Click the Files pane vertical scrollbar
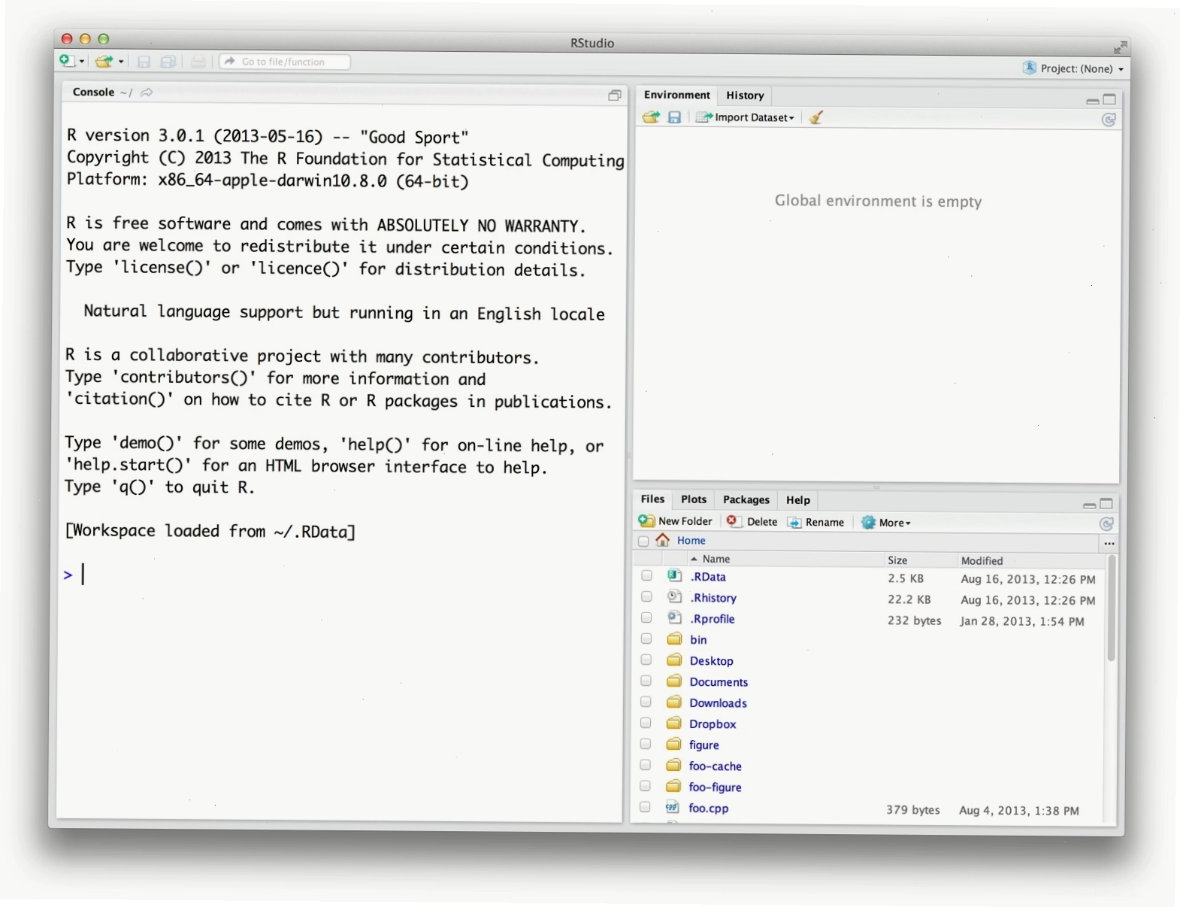Viewport: 1180px width, 907px height. click(x=1111, y=610)
